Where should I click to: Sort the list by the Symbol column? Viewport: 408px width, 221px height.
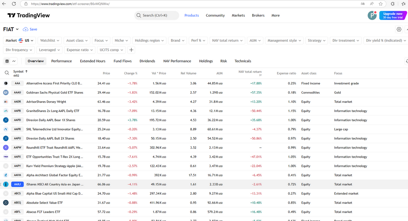(x=19, y=72)
